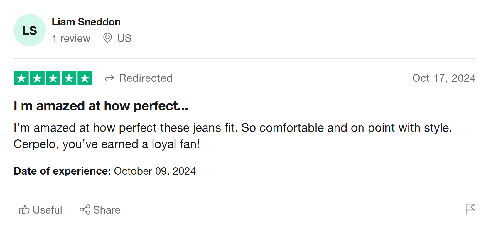Image resolution: width=486 pixels, height=227 pixels.
Task: Click the thumbs-up Useful icon
Action: 24,210
